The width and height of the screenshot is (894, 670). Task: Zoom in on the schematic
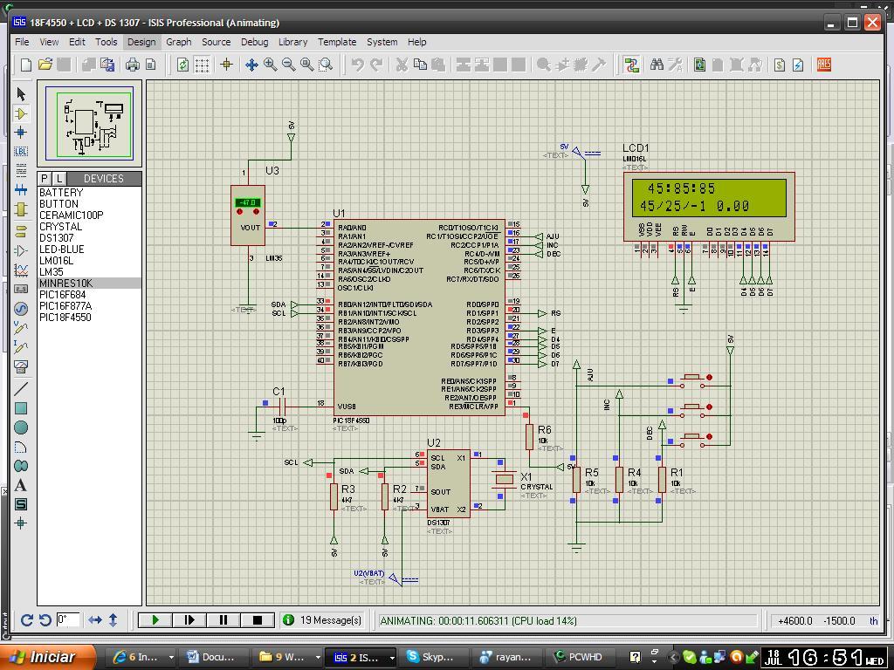[x=271, y=65]
